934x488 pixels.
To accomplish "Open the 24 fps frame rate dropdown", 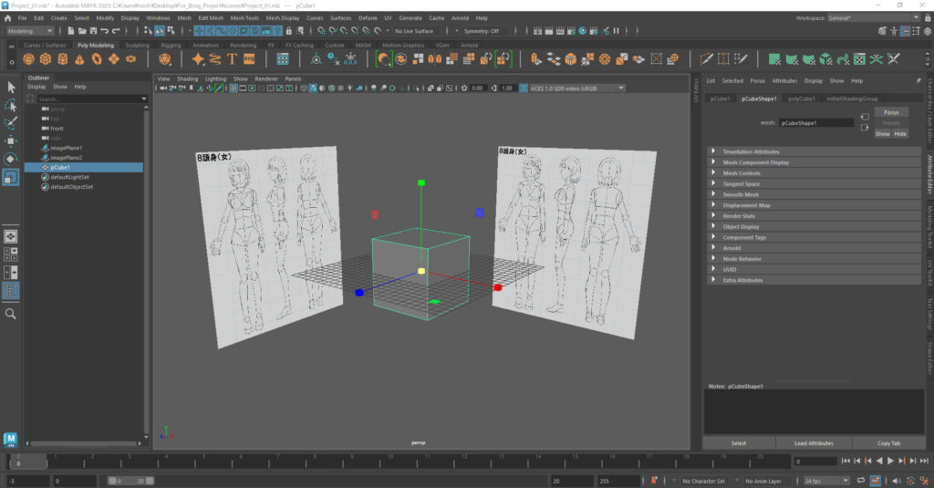I will point(826,481).
